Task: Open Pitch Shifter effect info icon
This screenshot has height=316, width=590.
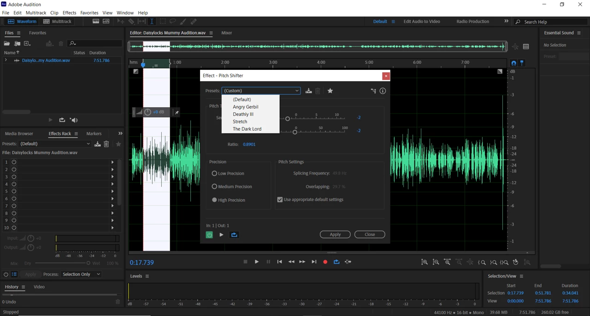Action: 383,91
